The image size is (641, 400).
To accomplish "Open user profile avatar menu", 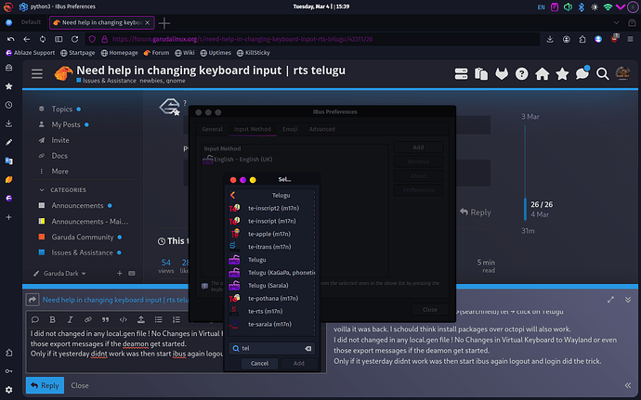I will pyautogui.click(x=622, y=73).
